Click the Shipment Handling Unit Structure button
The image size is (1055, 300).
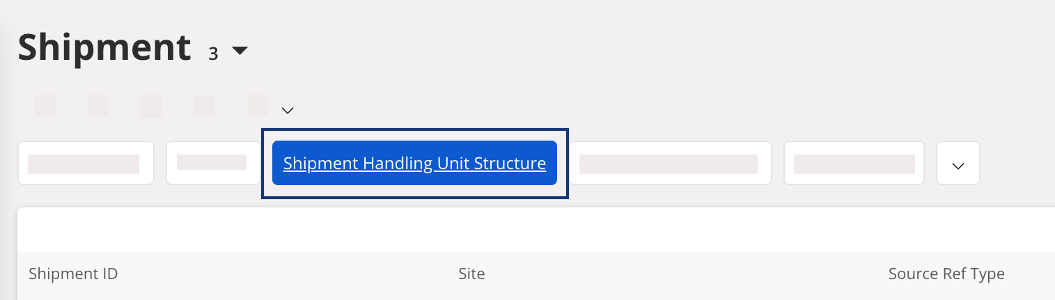point(414,164)
